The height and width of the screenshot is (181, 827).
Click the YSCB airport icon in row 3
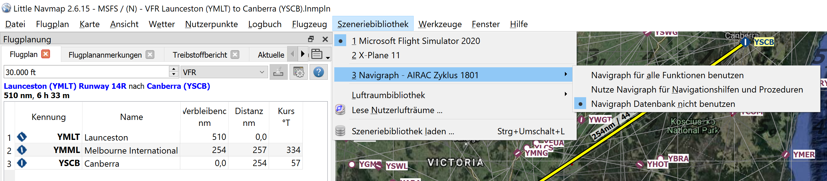point(22,163)
